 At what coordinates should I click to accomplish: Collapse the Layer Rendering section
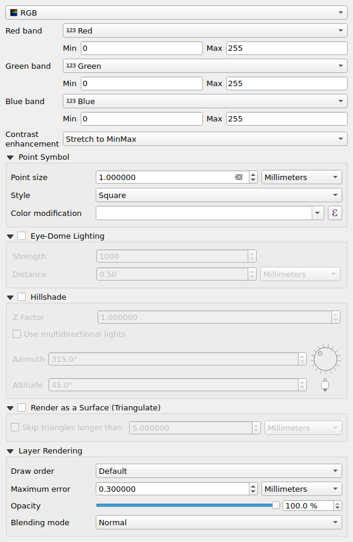click(10, 452)
